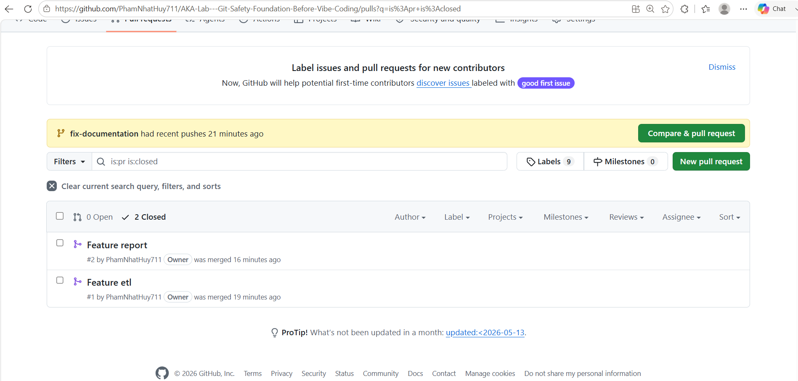Click the GitHub logo in footer

[x=162, y=373]
